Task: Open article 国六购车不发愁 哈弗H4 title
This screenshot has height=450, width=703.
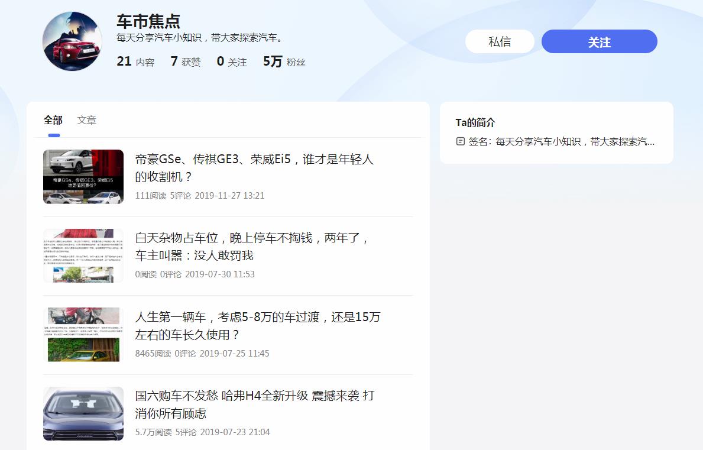Action: [x=255, y=404]
